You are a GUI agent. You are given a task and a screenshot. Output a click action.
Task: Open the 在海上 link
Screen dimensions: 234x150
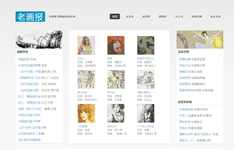(183, 128)
